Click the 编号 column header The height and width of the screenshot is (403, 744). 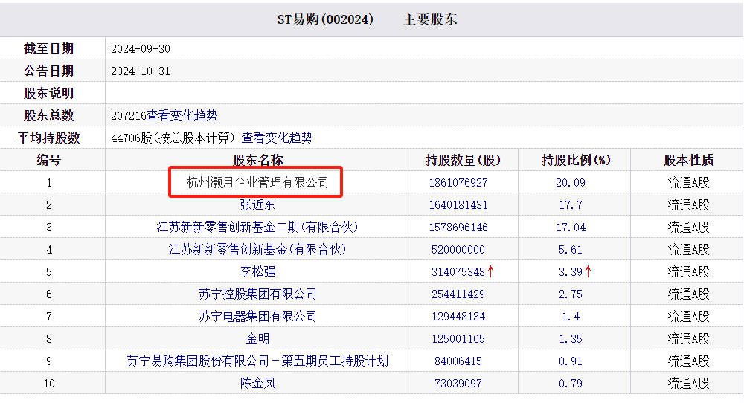(48, 161)
